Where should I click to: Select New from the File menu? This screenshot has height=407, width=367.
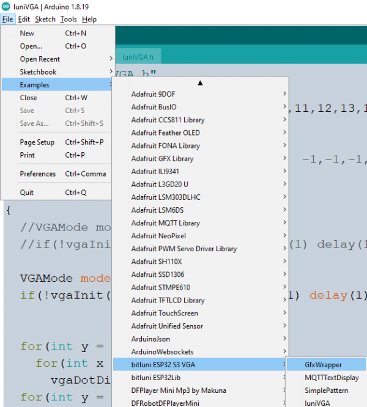coord(28,34)
